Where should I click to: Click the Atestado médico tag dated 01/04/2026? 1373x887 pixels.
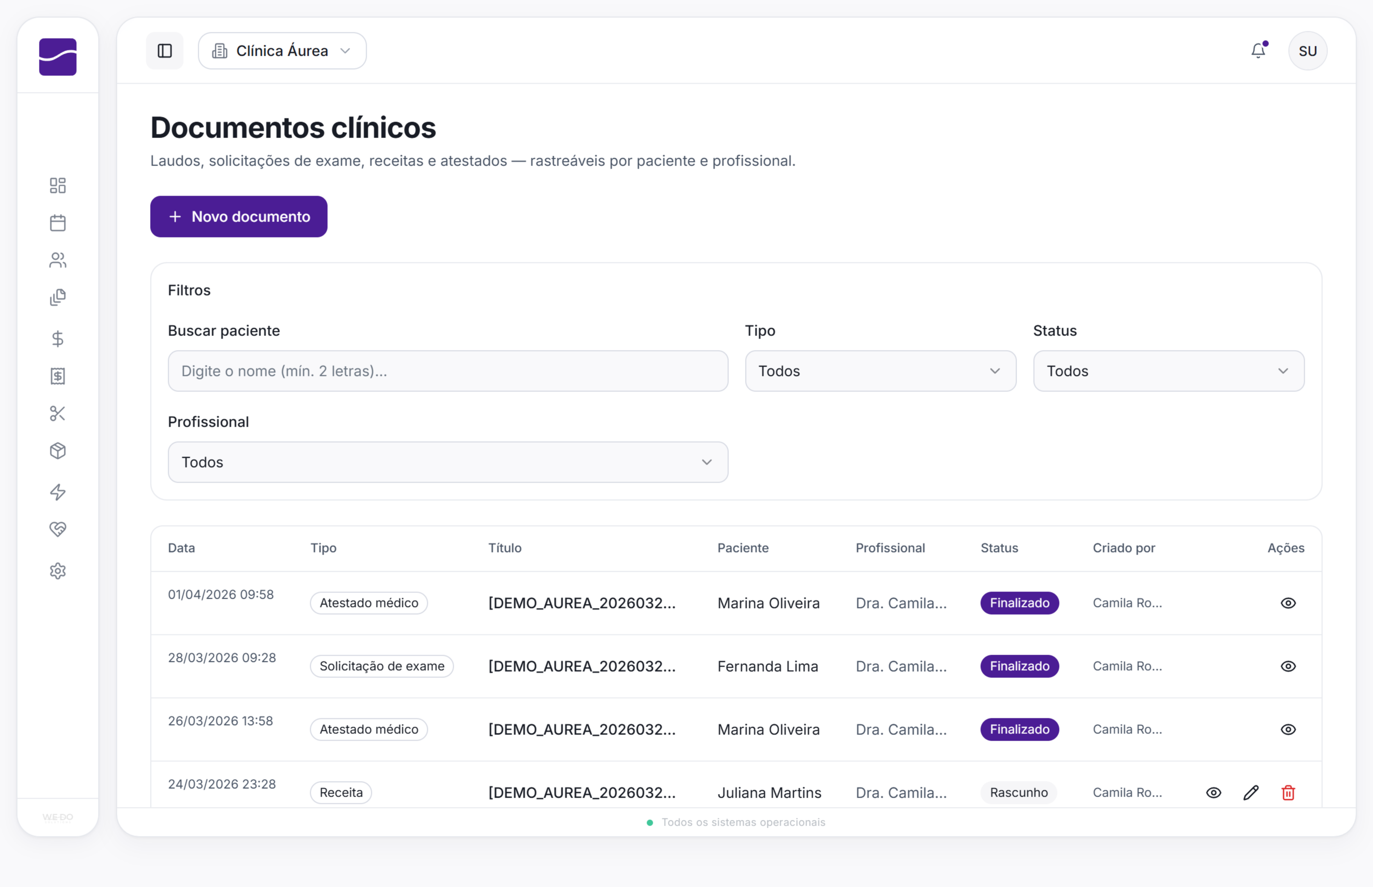coord(369,603)
